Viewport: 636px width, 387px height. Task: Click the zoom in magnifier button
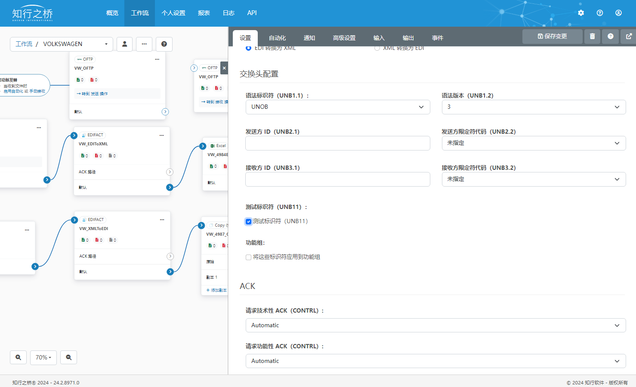pyautogui.click(x=18, y=357)
